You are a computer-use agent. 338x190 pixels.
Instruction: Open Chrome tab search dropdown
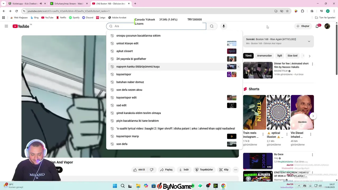3,4
